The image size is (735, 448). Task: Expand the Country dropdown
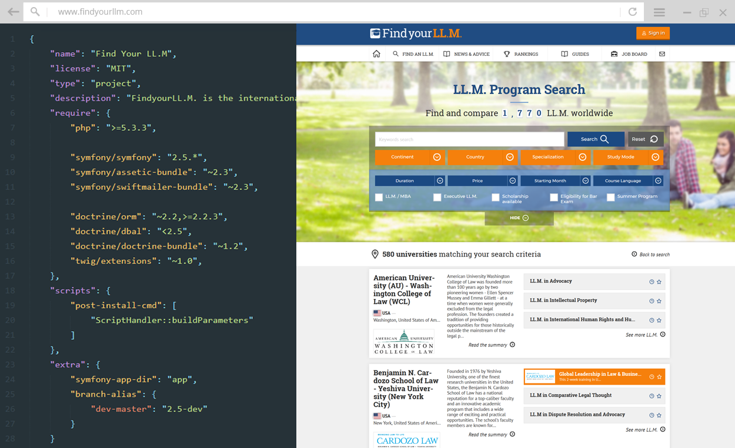coord(482,157)
